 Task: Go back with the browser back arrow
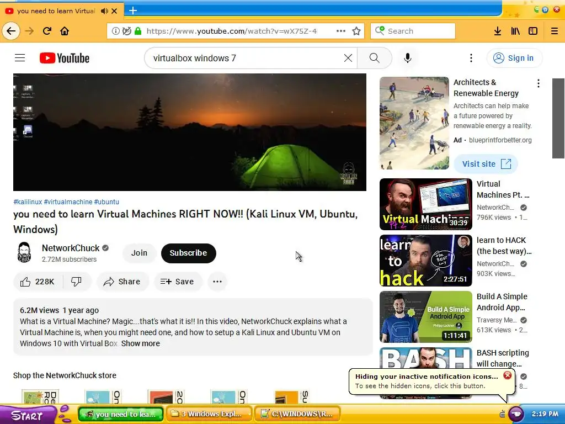point(11,31)
